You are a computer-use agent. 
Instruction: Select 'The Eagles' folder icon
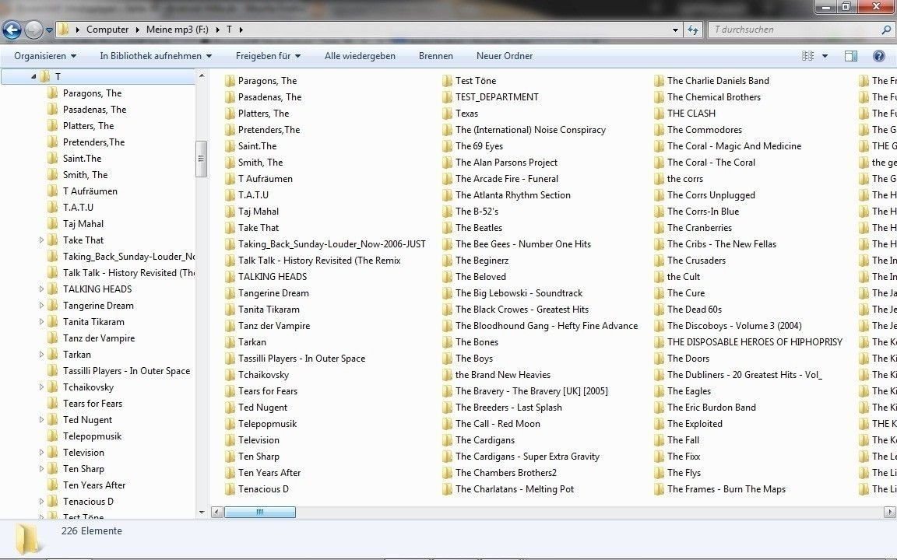pos(659,391)
